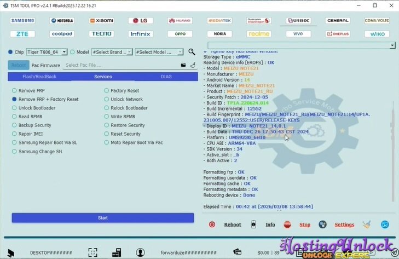The width and height of the screenshot is (399, 259).
Task: Pick the Realme brand logo
Action: [x=259, y=34]
